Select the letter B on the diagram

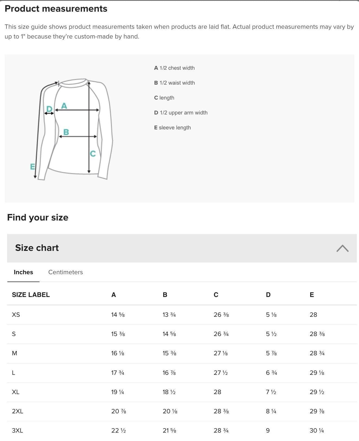(66, 132)
